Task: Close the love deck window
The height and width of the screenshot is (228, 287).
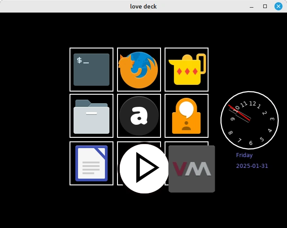Action: (278, 6)
